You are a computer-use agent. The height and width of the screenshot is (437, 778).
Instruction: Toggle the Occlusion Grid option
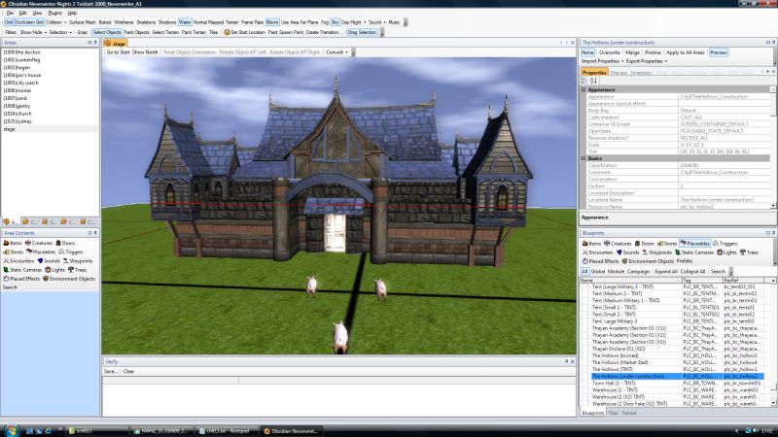click(30, 22)
